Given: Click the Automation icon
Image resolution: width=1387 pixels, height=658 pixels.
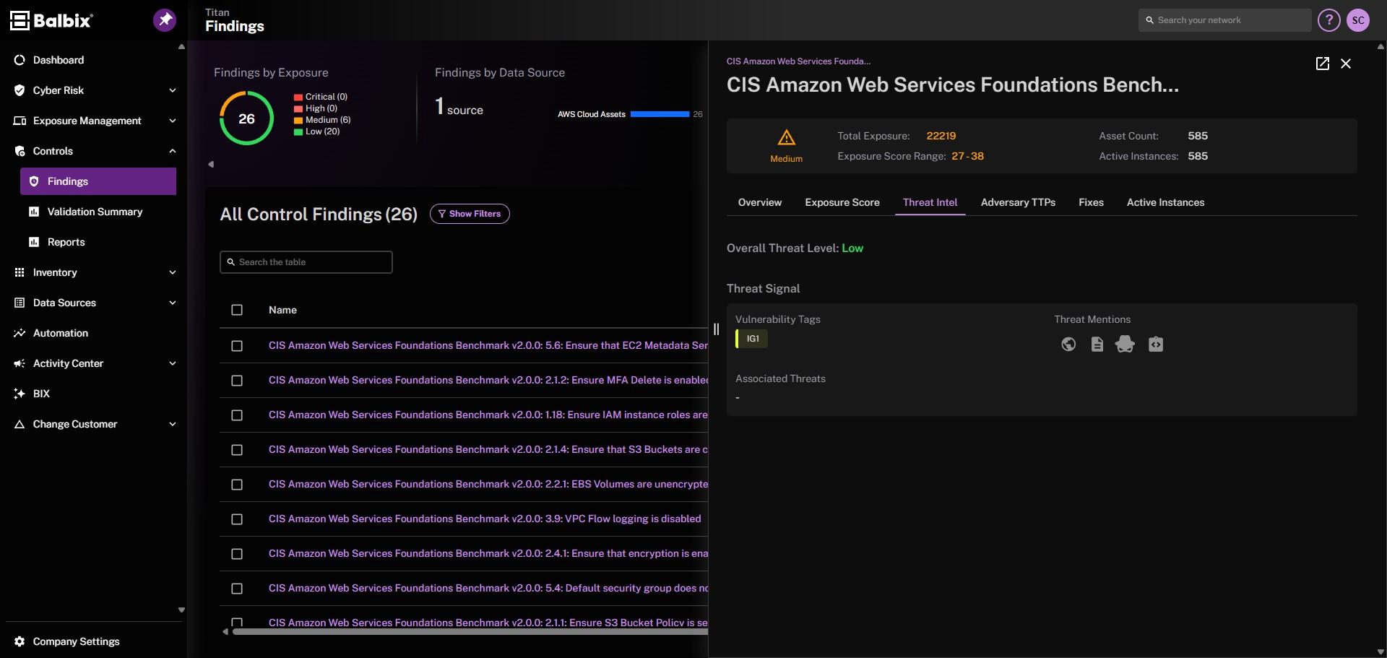Looking at the screenshot, I should [x=20, y=333].
